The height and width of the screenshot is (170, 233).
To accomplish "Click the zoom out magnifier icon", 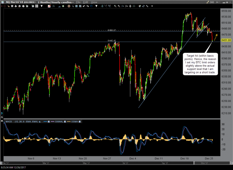I will (119, 6).
